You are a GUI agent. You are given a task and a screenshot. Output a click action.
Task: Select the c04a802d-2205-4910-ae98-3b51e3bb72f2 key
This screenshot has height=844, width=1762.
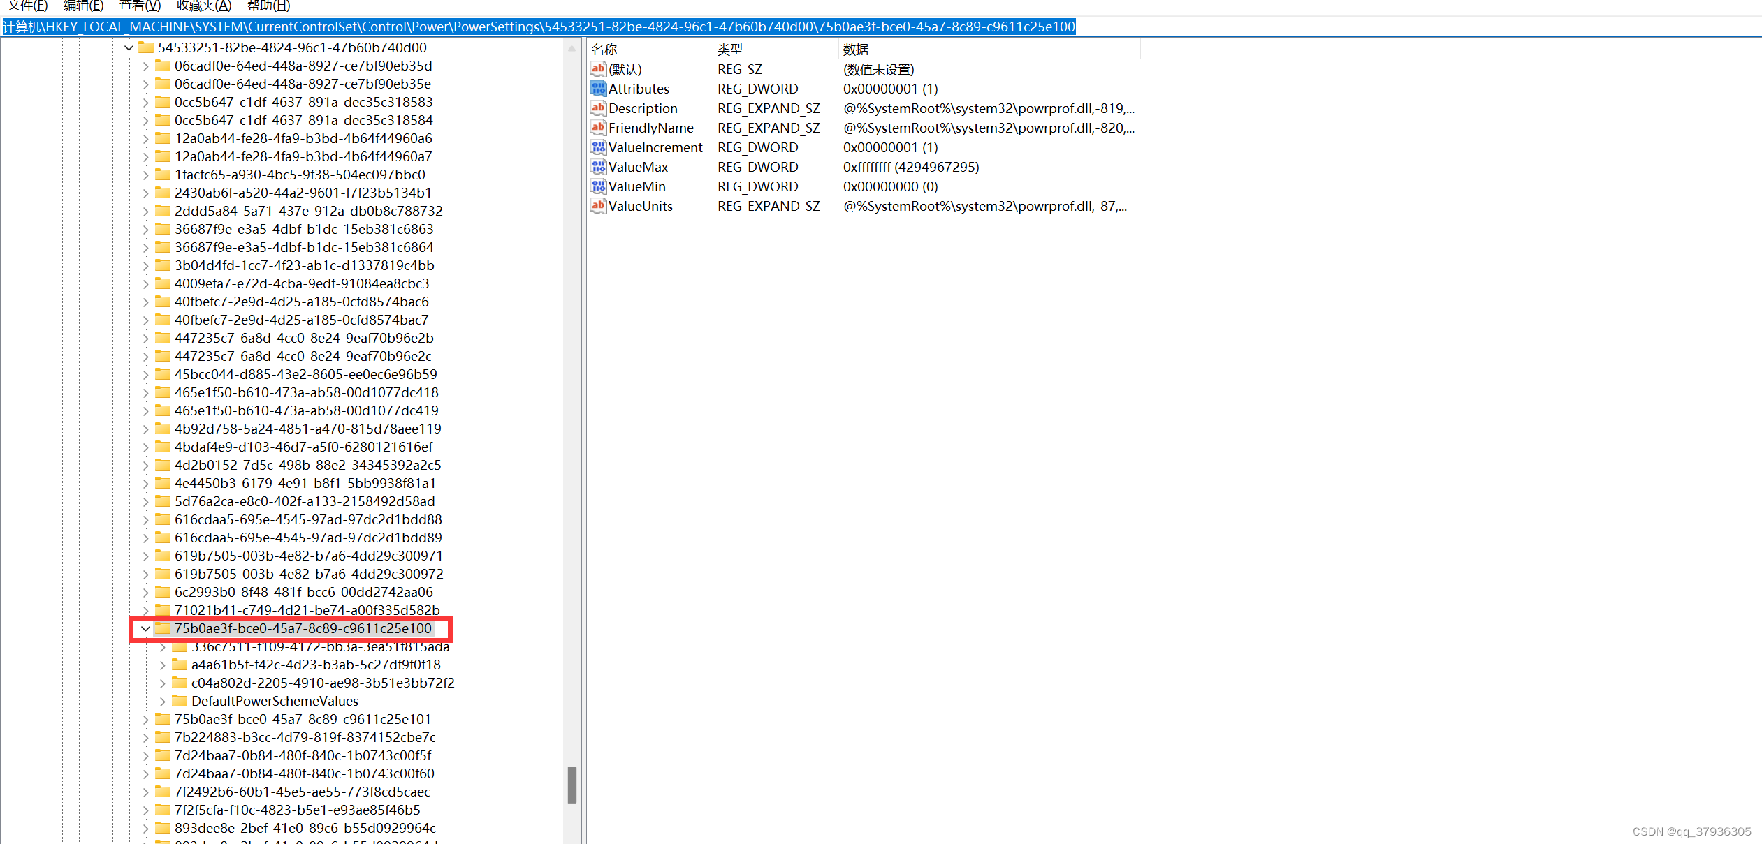(x=322, y=683)
